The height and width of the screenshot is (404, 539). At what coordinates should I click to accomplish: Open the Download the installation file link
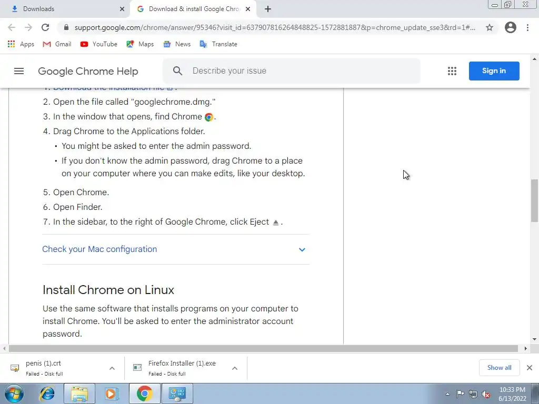[113, 88]
